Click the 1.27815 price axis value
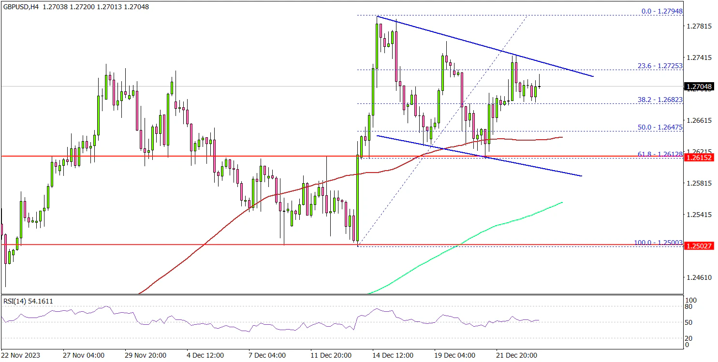 pyautogui.click(x=699, y=26)
